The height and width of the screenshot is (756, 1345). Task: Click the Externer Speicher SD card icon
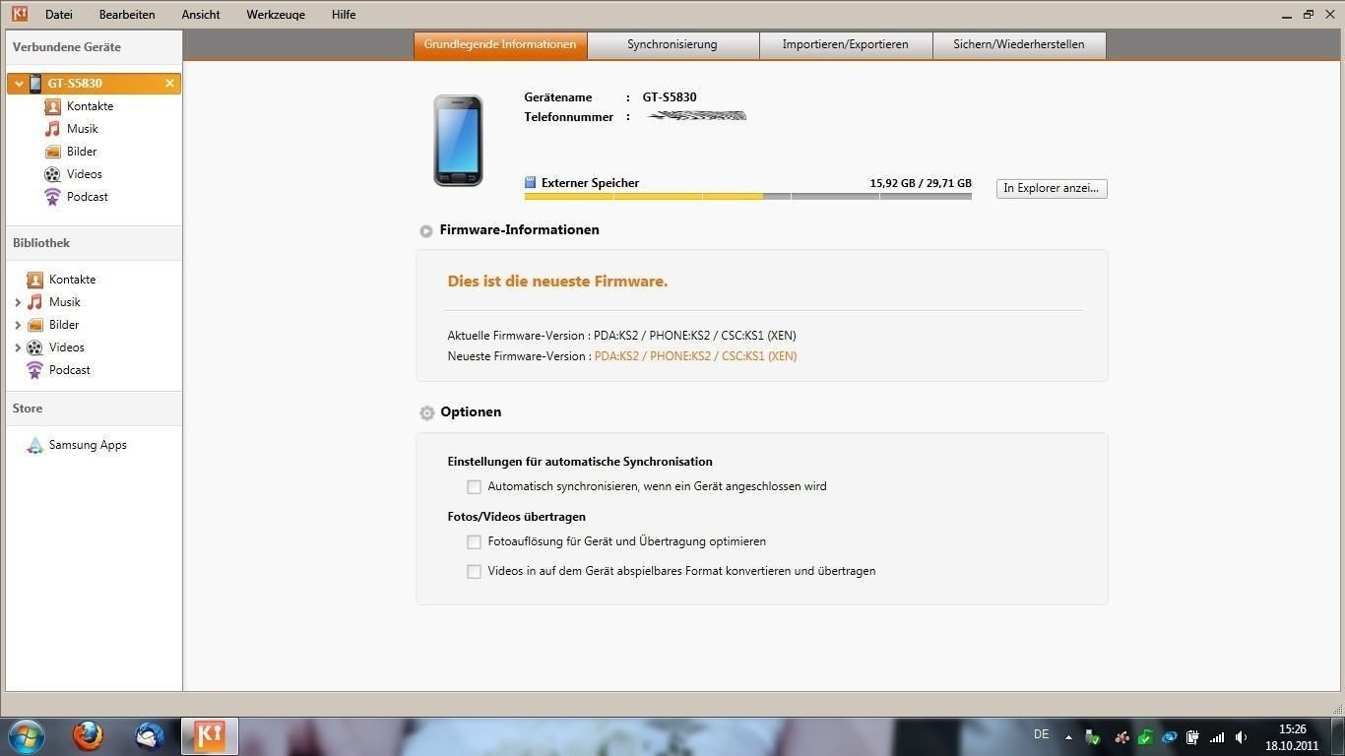[x=531, y=183]
